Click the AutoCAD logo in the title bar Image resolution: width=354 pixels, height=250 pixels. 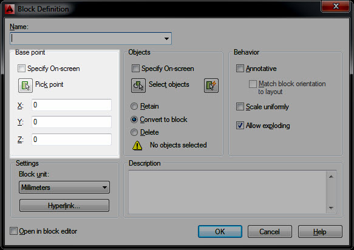pos(10,9)
